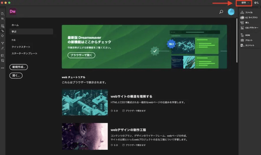
Task: Open クイックスタート in the sidebar
Action: [x=21, y=47]
